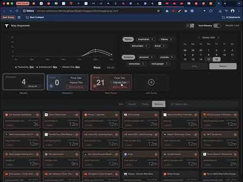Viewport: 243px width, 182px height.
Task: Click Group All in the generic card
Action: coord(32,86)
